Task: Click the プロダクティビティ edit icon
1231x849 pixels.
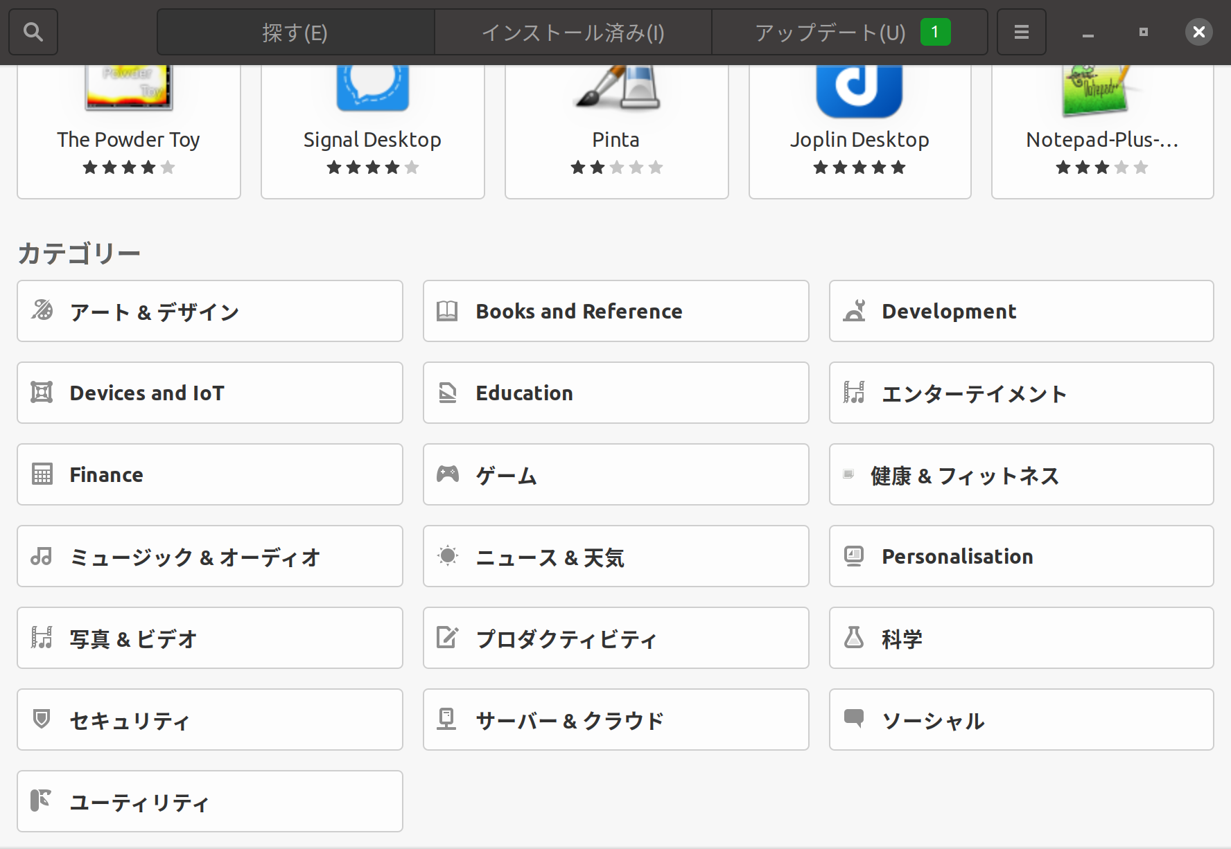Action: click(448, 637)
